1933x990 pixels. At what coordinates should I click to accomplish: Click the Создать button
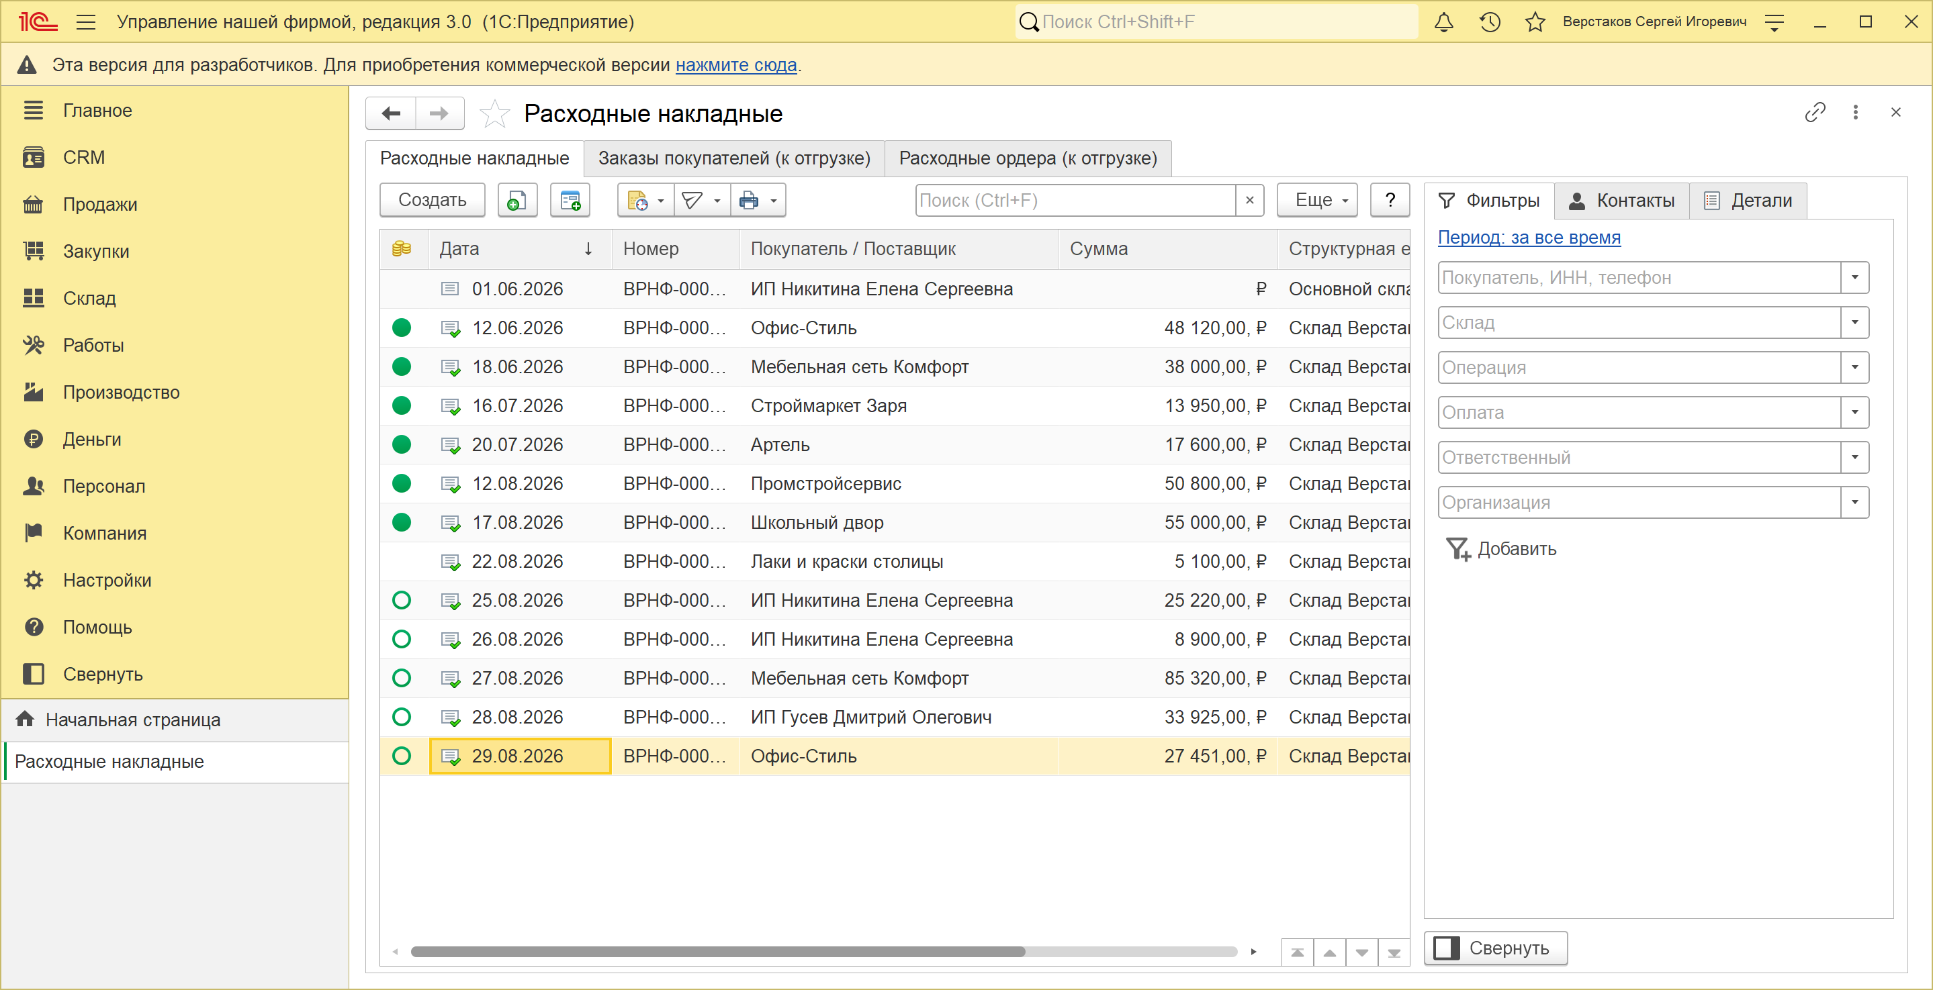(x=433, y=200)
